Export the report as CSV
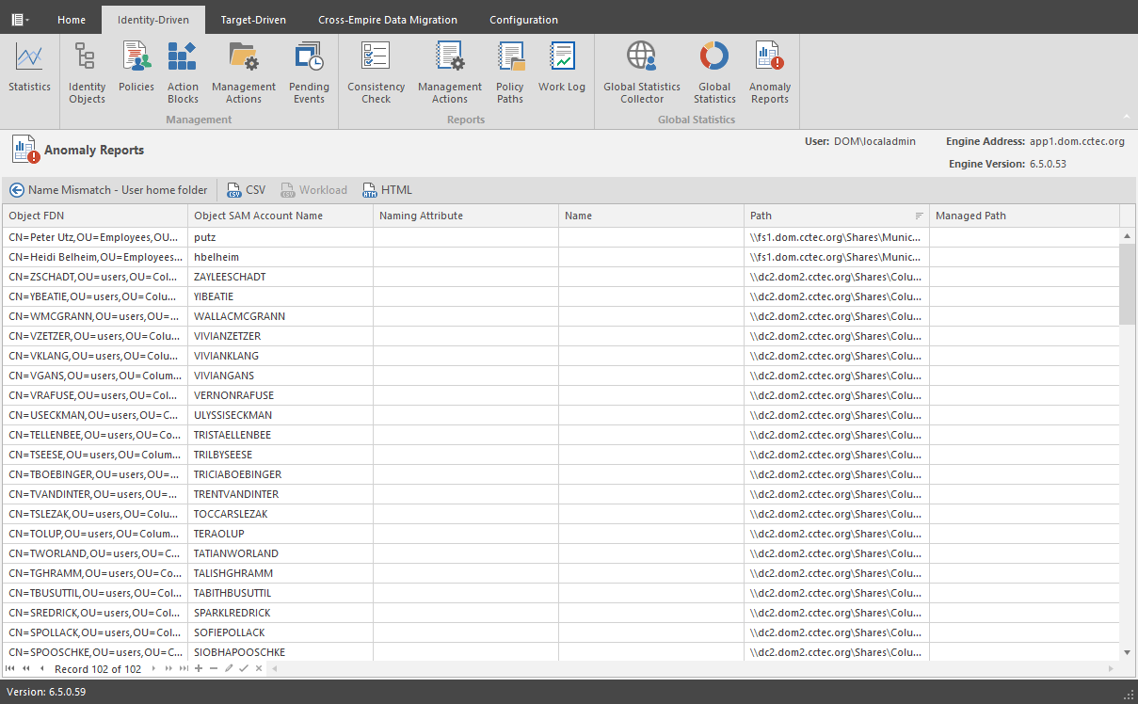Screen dimensions: 1138x704 (246, 190)
